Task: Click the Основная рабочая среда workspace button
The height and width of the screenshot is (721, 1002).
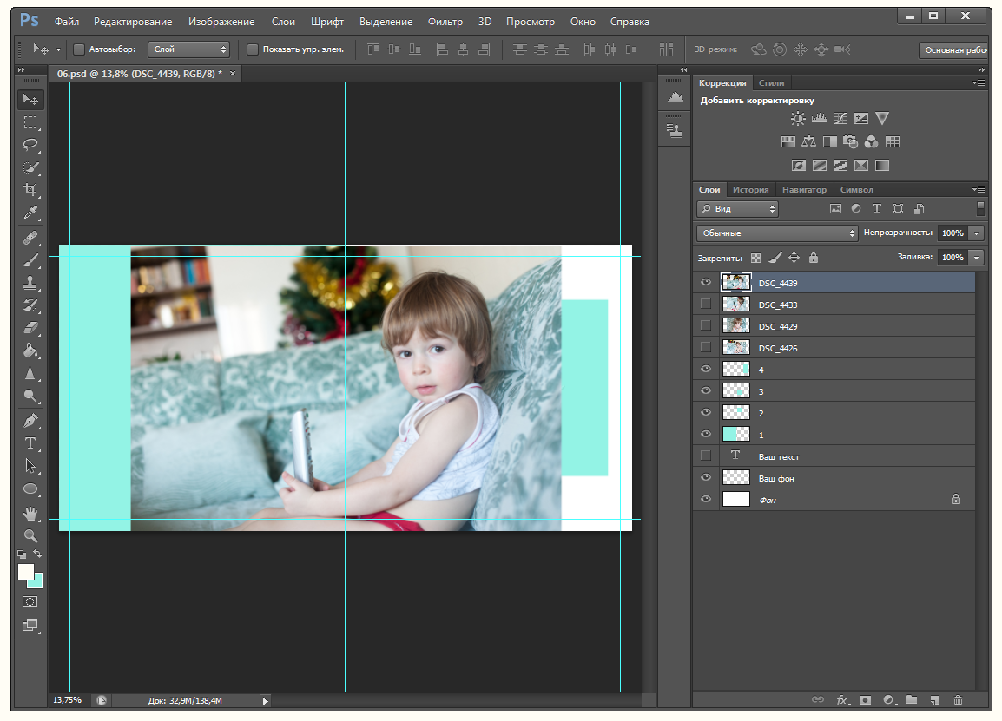Action: pos(955,50)
